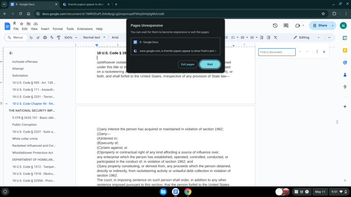Click the Print icon in toolbar
The width and height of the screenshot is (351, 197).
(x=45, y=38)
